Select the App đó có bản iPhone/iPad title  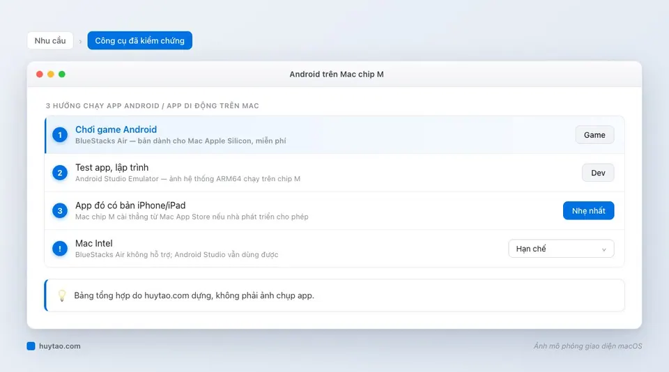pyautogui.click(x=130, y=206)
